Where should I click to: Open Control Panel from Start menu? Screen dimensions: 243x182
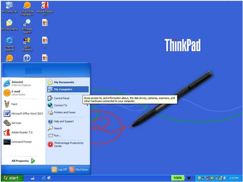tap(61, 98)
